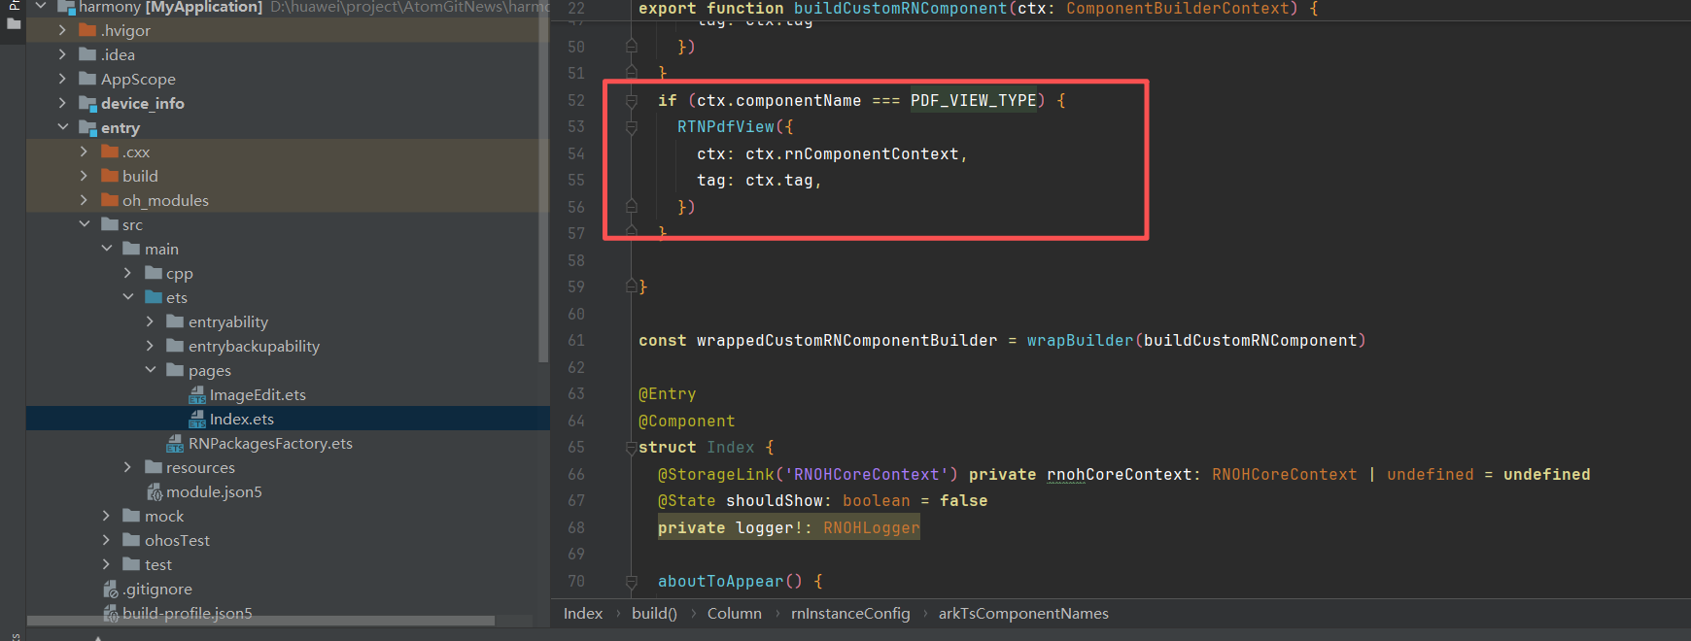Screen dimensions: 1691x641
Task: Select RNPackagesFactory.ets in project tree
Action: click(270, 443)
